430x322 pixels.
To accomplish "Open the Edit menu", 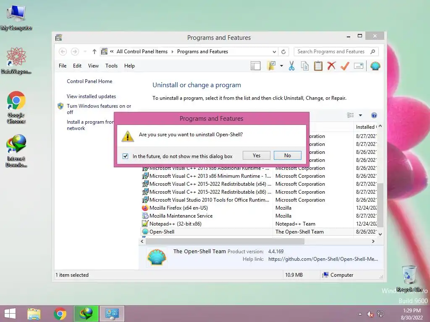I will [x=77, y=66].
